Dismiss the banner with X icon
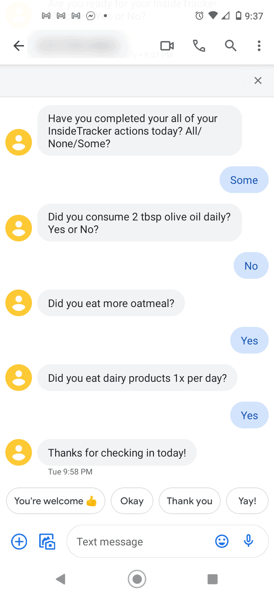 (x=258, y=80)
